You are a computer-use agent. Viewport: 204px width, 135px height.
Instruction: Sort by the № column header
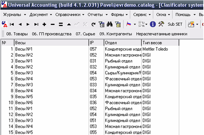[7, 43]
